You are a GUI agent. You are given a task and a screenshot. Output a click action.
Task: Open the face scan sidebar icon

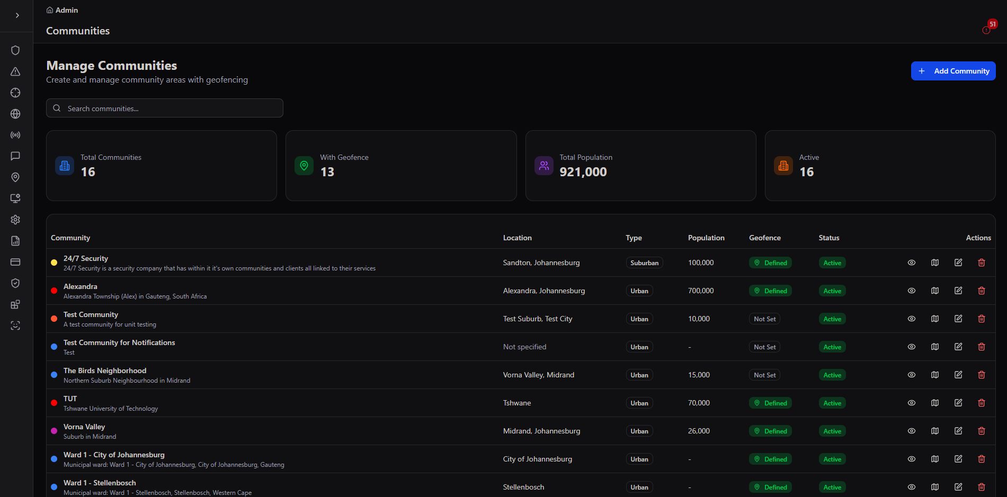coord(15,326)
